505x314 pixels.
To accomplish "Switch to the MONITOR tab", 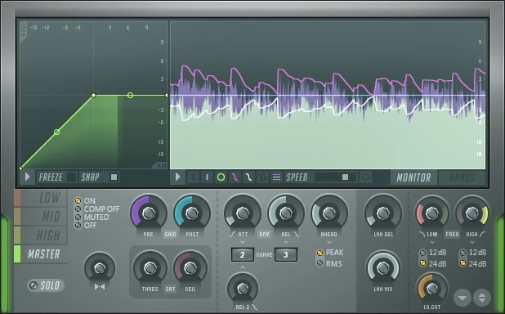I will click(x=413, y=177).
